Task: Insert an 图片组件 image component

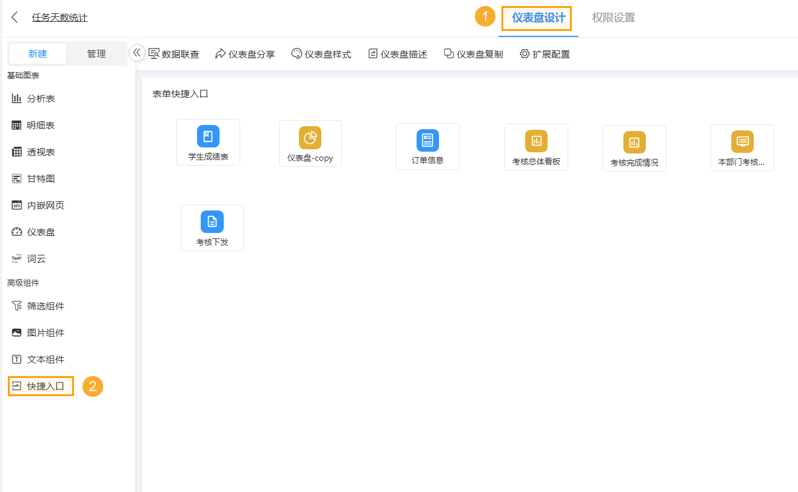Action: (x=40, y=332)
